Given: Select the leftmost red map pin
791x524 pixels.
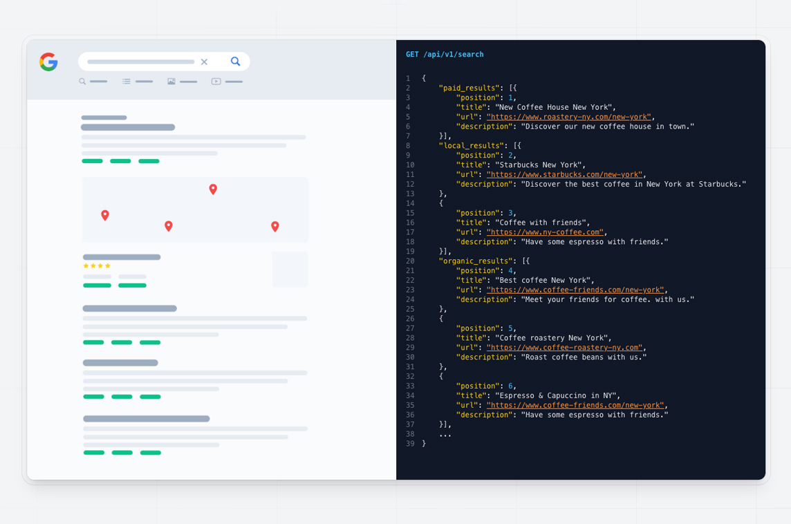Looking at the screenshot, I should point(105,215).
